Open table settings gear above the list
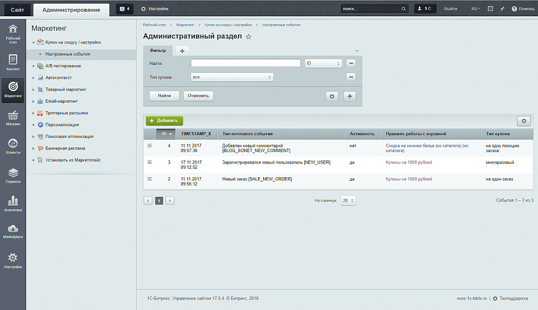The height and width of the screenshot is (310, 538). [x=523, y=121]
